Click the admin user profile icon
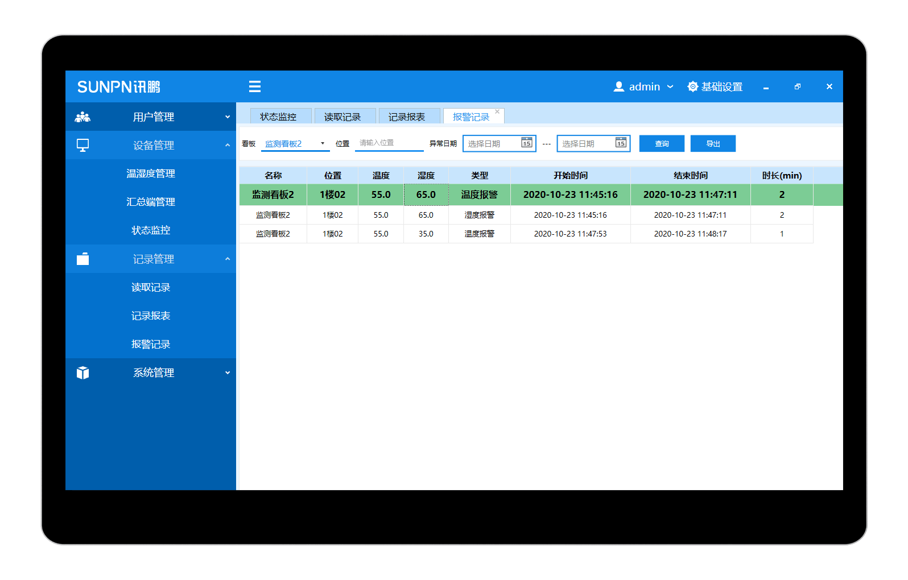 coord(618,86)
